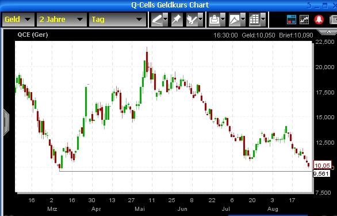
Task: Click the restore-back arrow in title bar
Action: (x=309, y=5)
